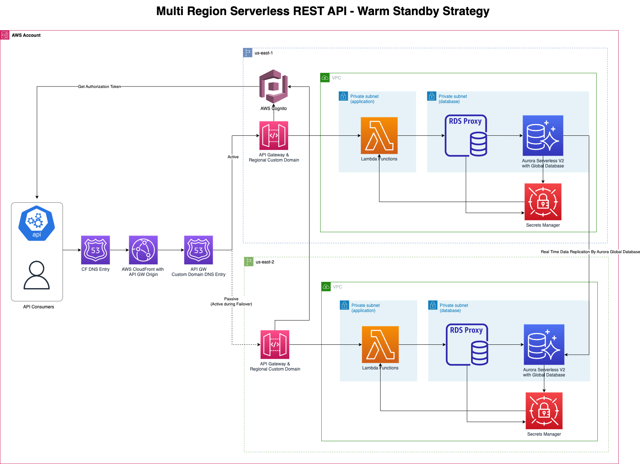
Task: Select the 'AWS CloudFront with API GW Origin' label
Action: coord(143,272)
